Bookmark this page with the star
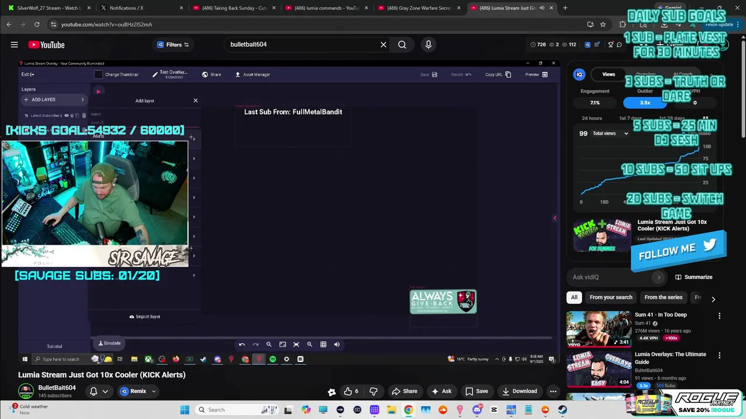 coord(603,24)
